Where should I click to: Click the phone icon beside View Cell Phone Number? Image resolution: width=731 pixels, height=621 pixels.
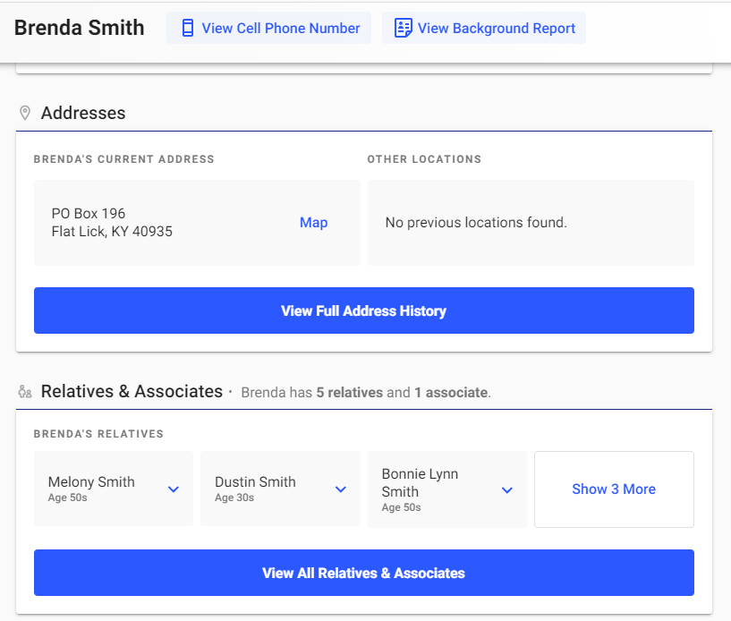[x=187, y=28]
